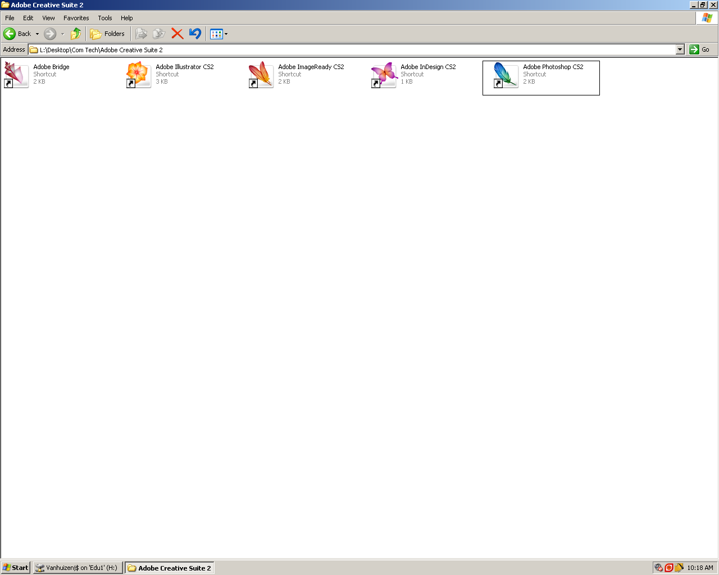Open the File menu

click(10, 18)
